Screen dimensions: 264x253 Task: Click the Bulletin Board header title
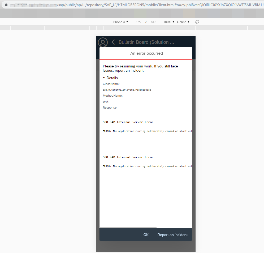click(146, 42)
